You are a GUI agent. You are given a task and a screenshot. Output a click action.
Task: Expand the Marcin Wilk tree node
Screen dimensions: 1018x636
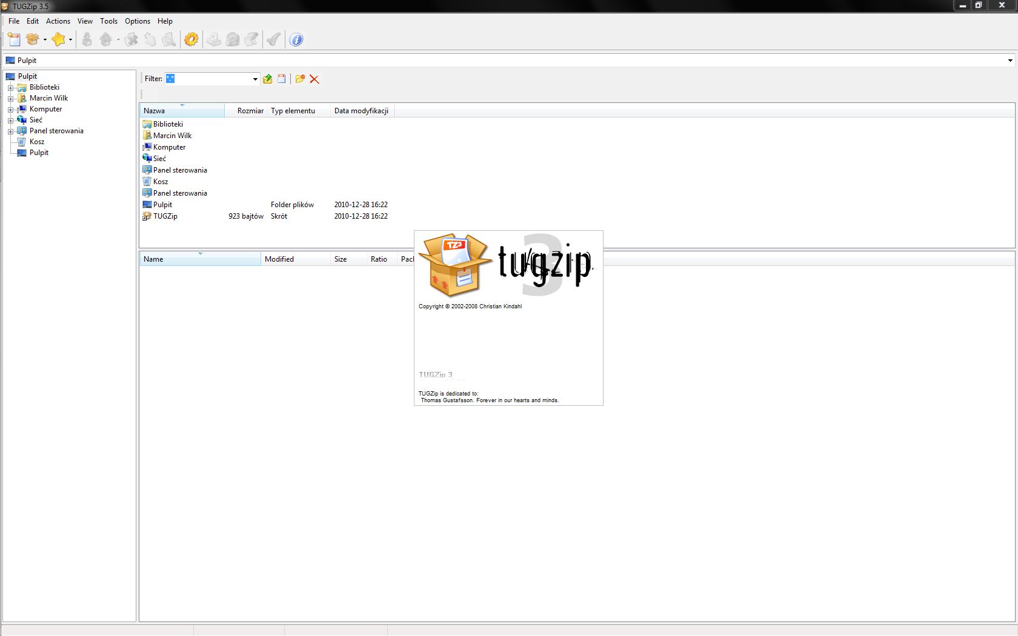10,99
